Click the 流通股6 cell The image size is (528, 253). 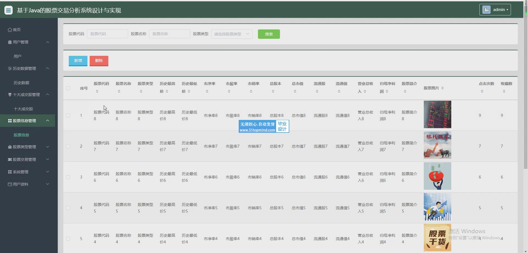(321, 177)
